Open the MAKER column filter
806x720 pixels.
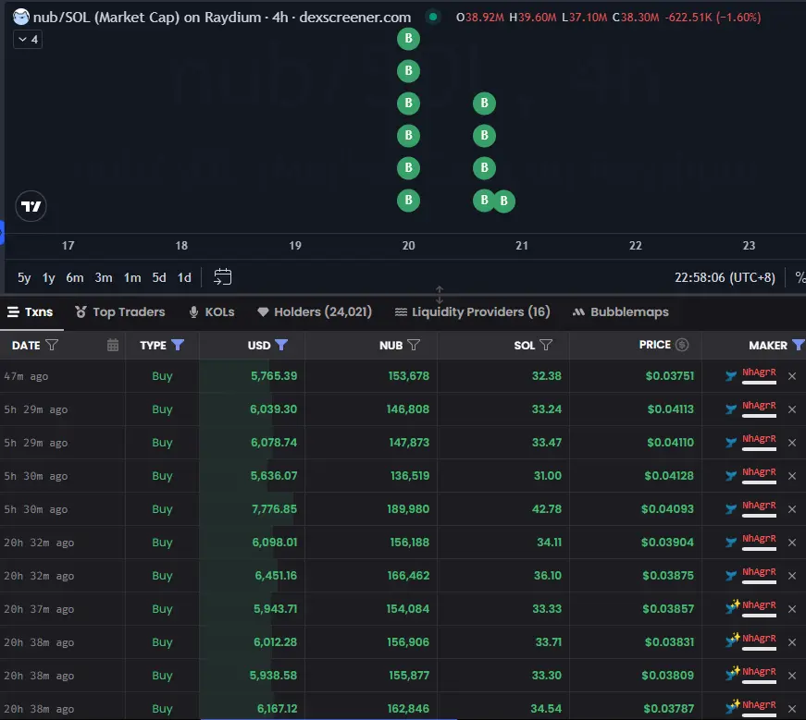[799, 345]
